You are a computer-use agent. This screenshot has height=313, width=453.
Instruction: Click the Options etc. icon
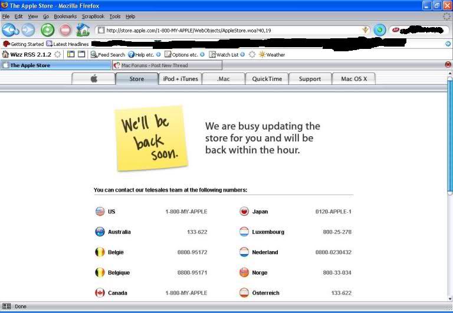(x=168, y=54)
